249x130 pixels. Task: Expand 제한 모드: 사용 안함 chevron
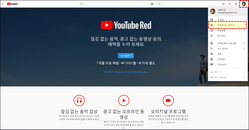click(x=244, y=77)
